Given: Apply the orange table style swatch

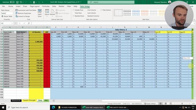Looking at the screenshot, I should click(145, 13).
